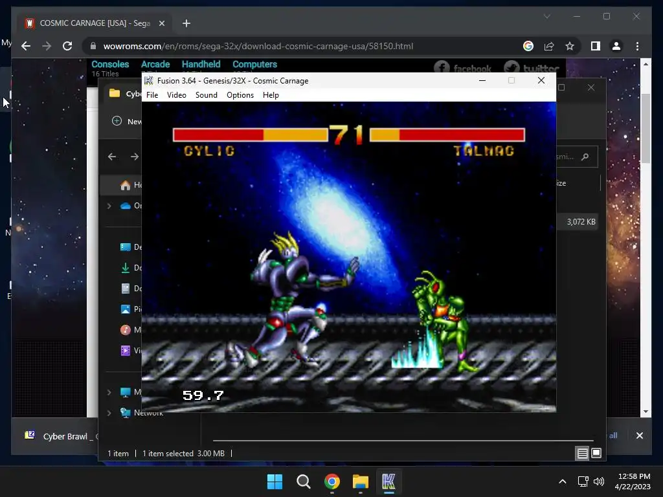Image resolution: width=663 pixels, height=497 pixels.
Task: Click the 3,072 KB file size cell
Action: pos(581,222)
